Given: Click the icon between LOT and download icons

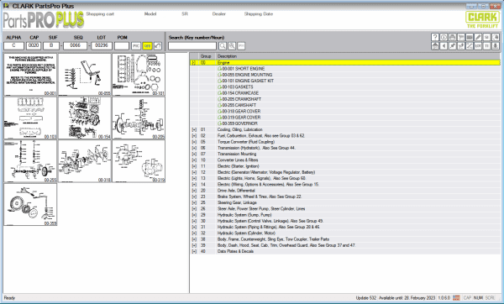Looking at the screenshot, I should 487,46.
